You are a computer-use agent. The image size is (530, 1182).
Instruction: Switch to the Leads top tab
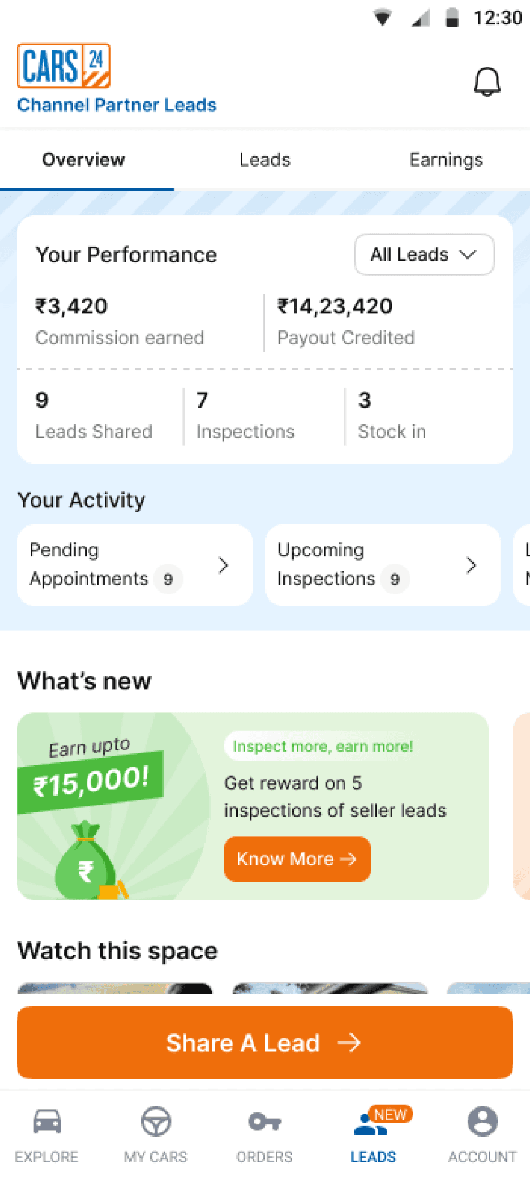pos(264,160)
